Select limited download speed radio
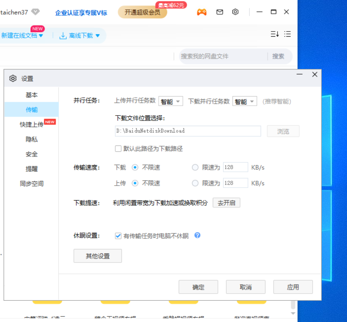 (x=195, y=167)
